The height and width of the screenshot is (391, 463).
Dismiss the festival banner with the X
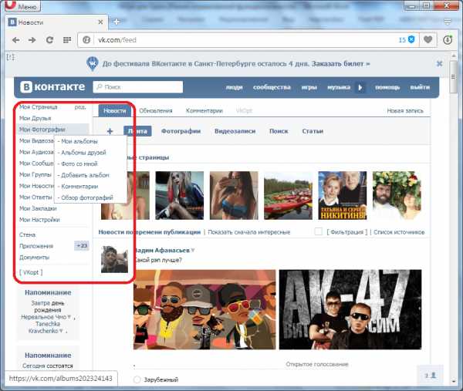(x=439, y=64)
